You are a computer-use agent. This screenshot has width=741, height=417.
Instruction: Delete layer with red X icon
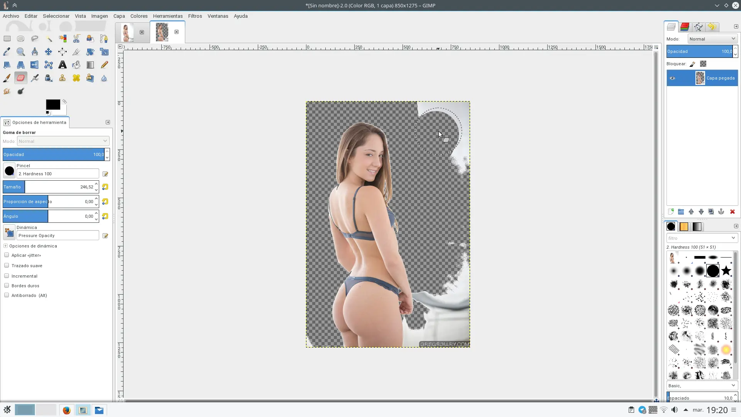pyautogui.click(x=733, y=212)
